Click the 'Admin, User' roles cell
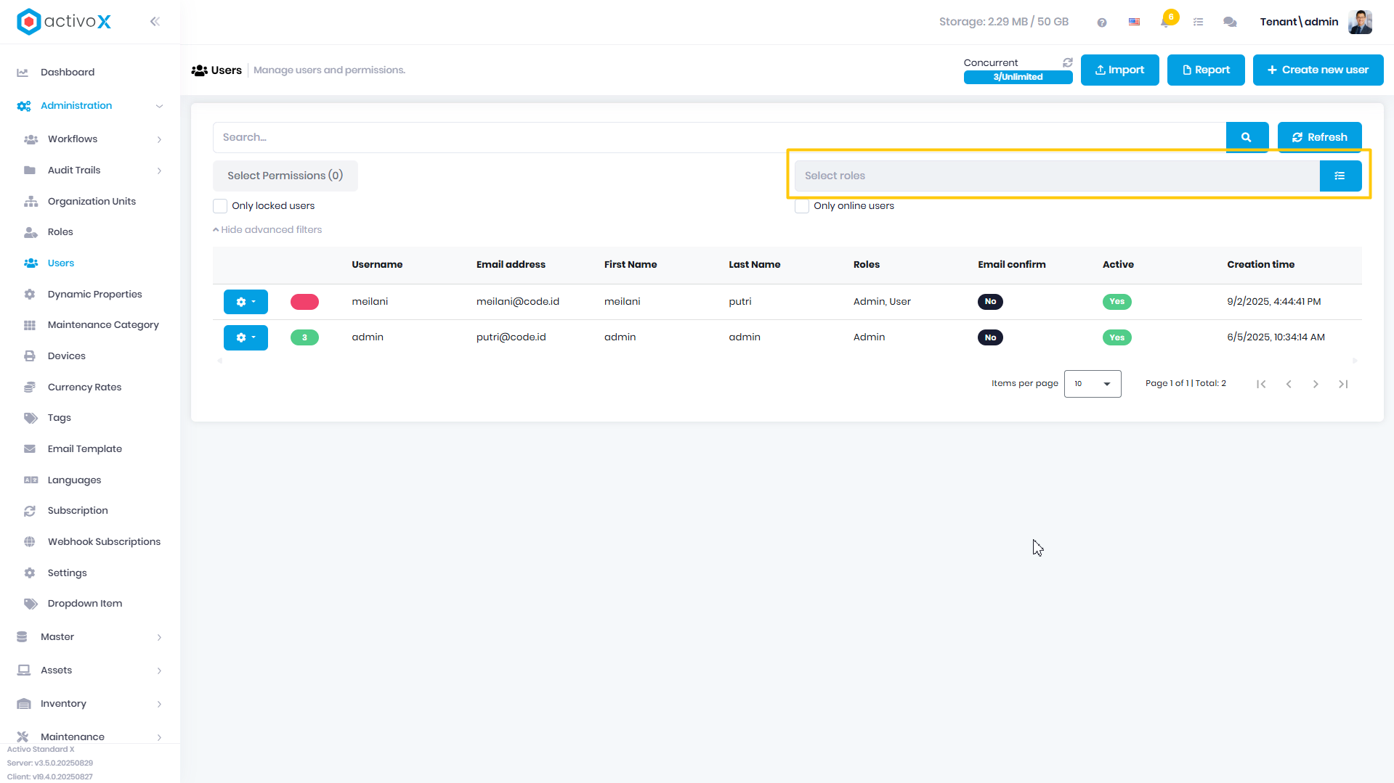Screen dimensions: 1394x783 point(882,302)
